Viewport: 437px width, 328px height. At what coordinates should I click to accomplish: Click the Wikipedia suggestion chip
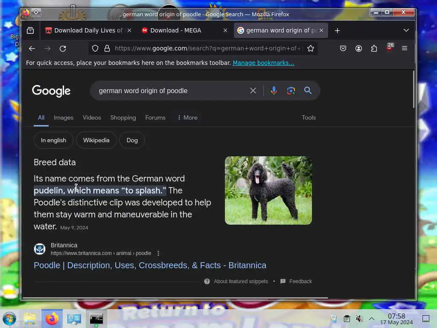96,140
